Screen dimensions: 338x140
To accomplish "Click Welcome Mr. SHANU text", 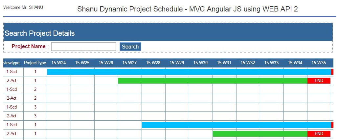I will (x=23, y=7).
